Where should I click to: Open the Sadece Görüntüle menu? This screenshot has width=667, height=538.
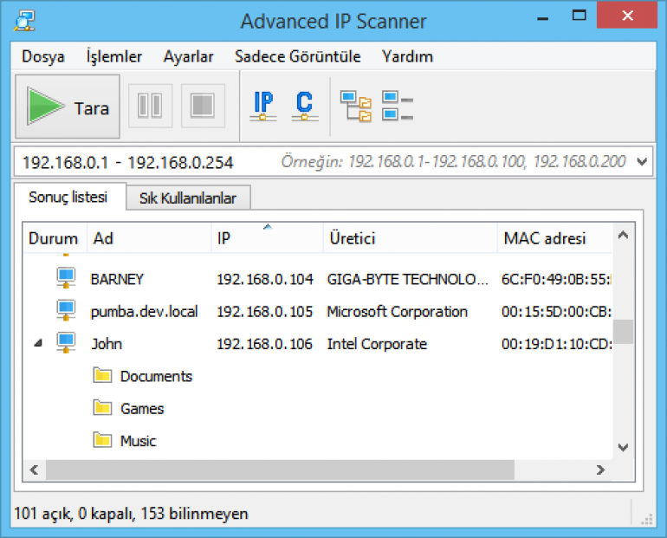pos(298,56)
